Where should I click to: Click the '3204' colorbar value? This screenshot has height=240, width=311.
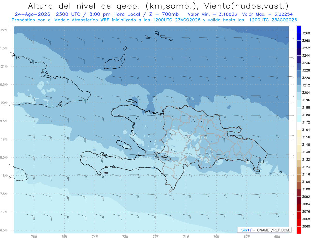click(306, 93)
